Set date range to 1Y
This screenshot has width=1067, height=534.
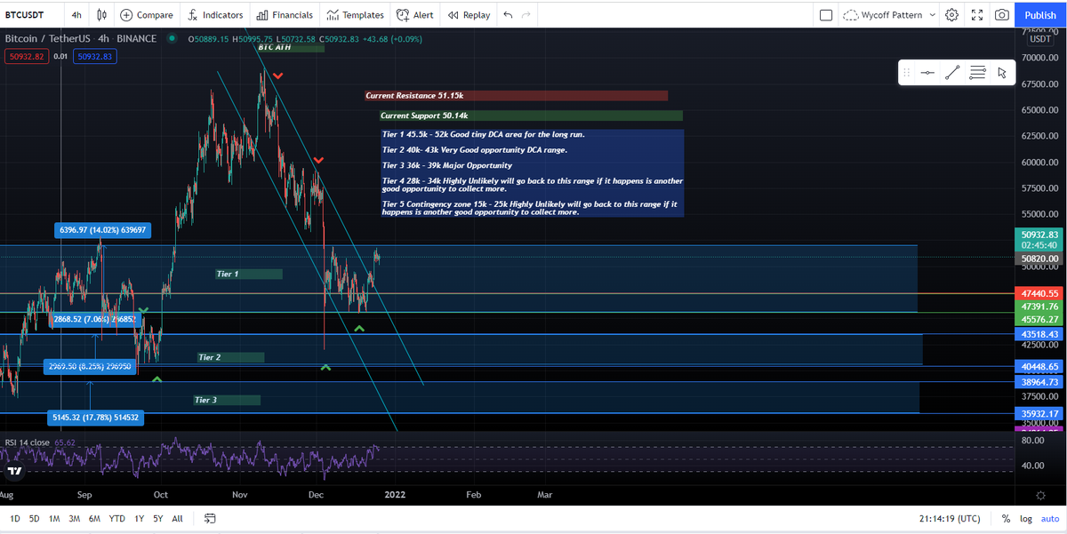139,518
